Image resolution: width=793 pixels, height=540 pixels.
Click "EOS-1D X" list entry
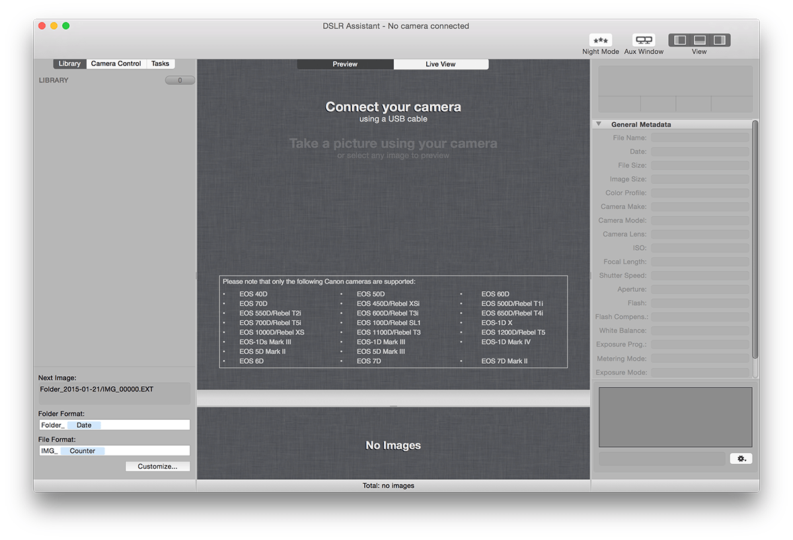point(497,323)
